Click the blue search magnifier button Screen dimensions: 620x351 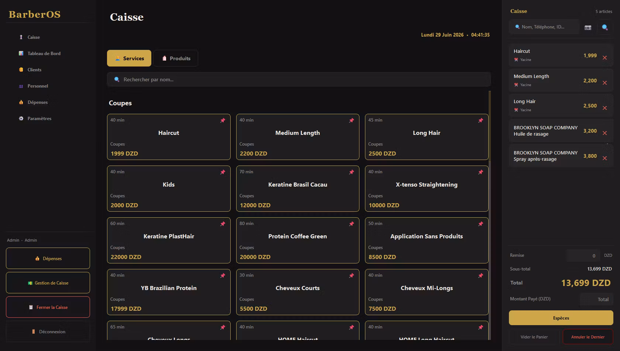pyautogui.click(x=605, y=27)
